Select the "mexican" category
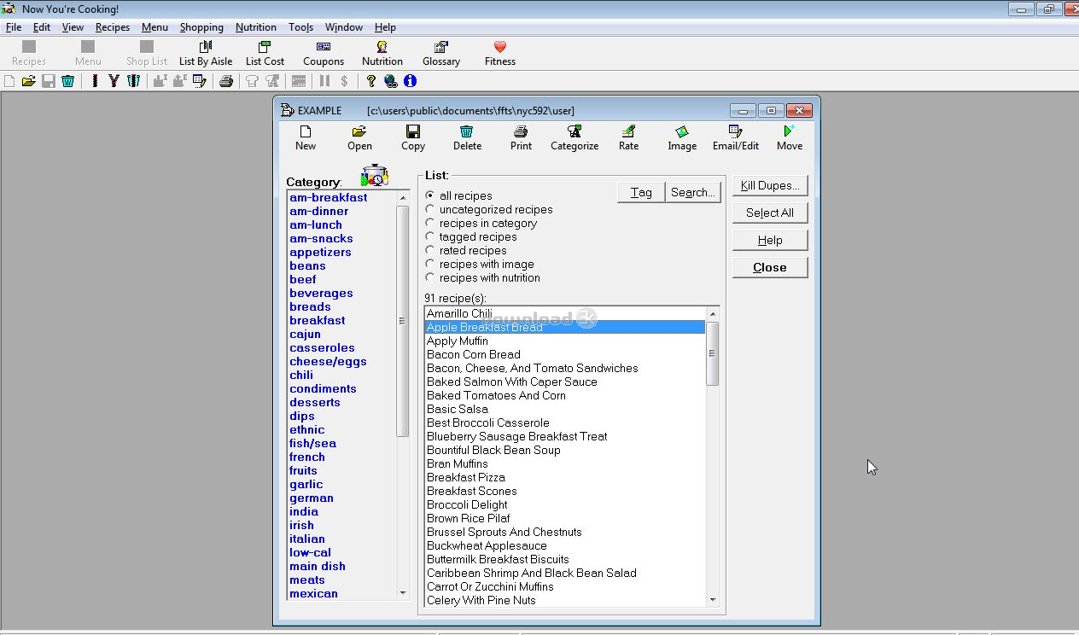 click(313, 593)
